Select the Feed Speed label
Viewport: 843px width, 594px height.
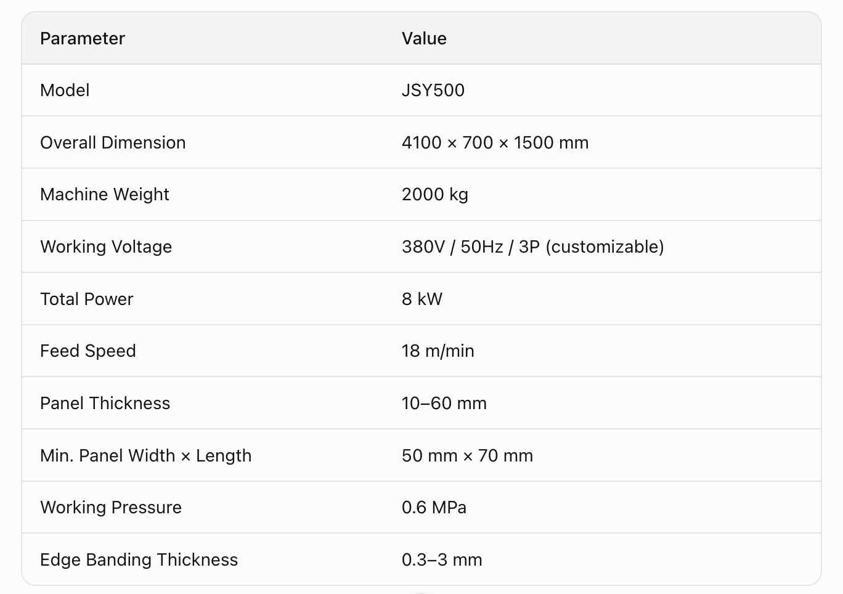coord(88,351)
